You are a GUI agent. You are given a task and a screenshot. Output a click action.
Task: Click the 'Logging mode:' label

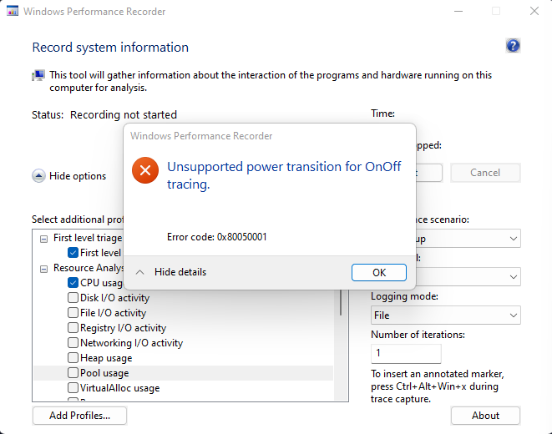[x=404, y=296]
